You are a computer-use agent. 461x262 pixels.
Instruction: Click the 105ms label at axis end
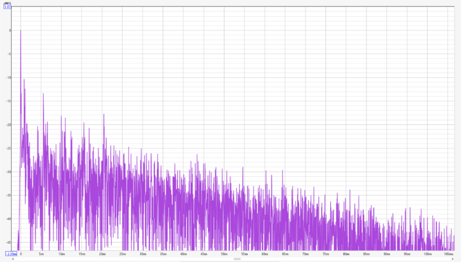[449, 254]
